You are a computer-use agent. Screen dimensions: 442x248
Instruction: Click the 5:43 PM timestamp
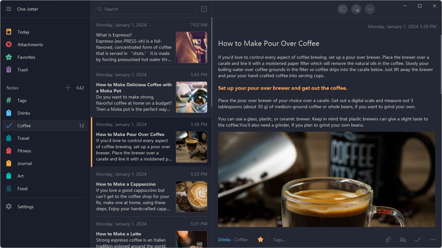[199, 75]
